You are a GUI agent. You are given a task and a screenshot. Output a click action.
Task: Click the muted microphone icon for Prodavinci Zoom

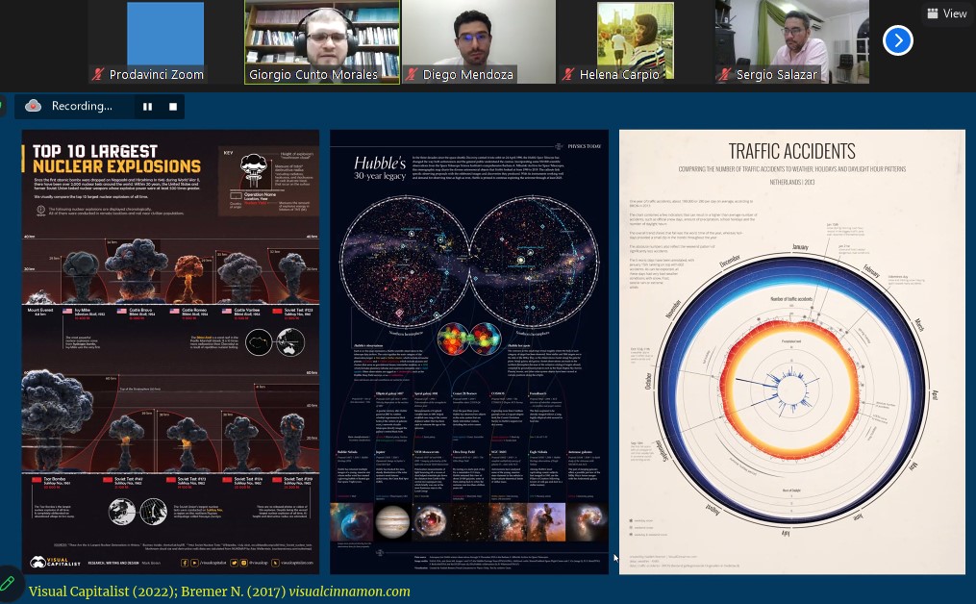click(x=98, y=75)
